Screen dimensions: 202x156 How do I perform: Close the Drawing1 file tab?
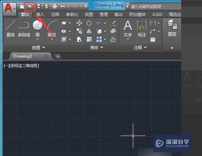pos(46,56)
